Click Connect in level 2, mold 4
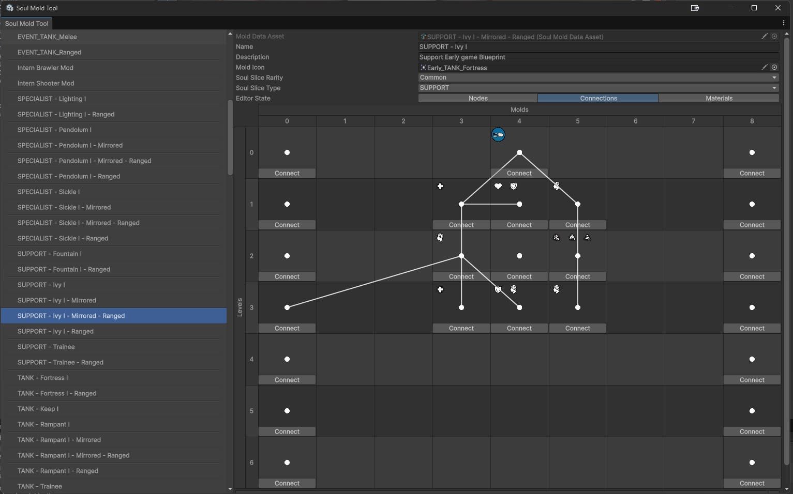 click(x=519, y=276)
